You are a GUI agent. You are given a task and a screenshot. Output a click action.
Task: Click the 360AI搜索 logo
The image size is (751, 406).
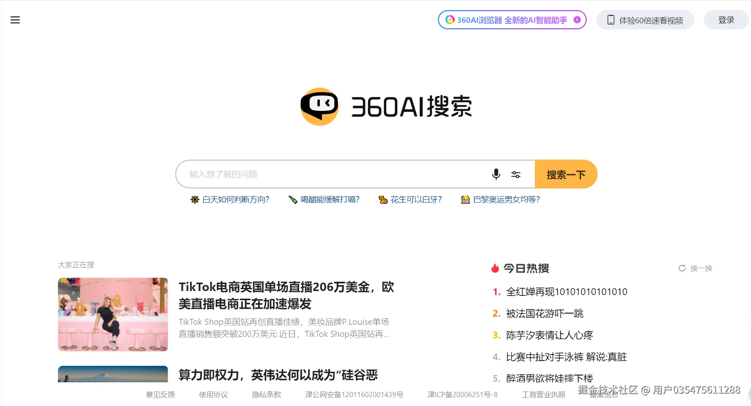386,107
